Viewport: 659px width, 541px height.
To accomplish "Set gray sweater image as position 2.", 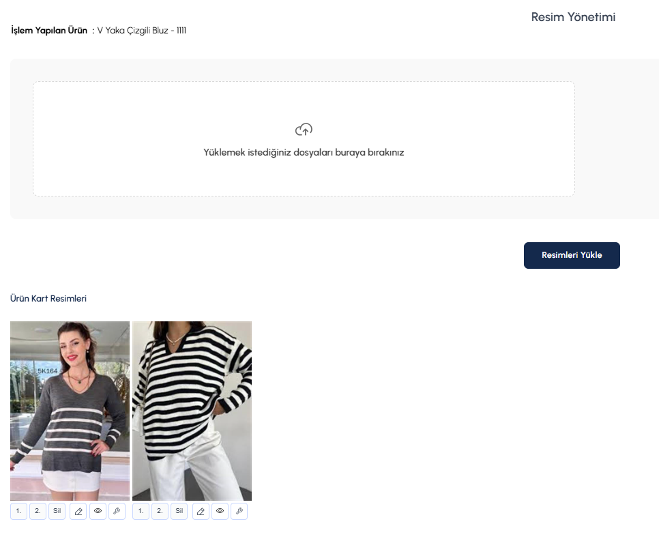I will (38, 511).
